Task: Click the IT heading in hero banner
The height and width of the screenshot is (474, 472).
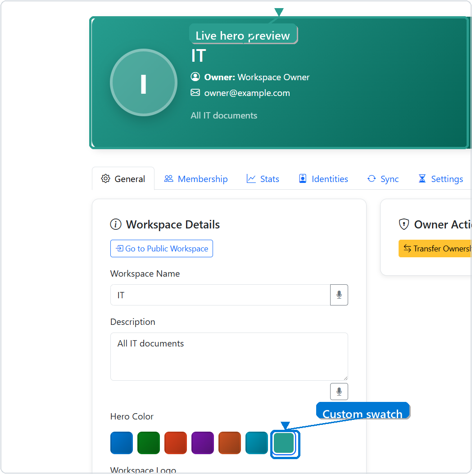Action: point(199,56)
